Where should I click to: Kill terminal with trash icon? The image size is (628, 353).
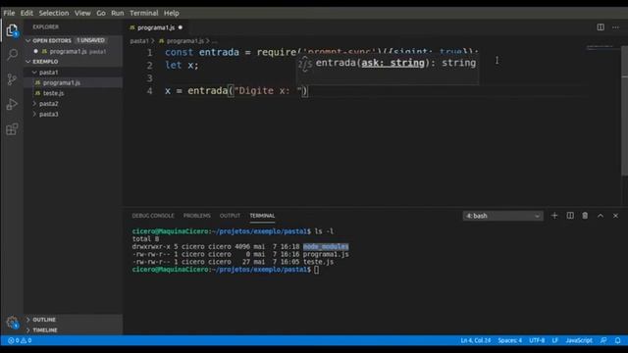pos(585,216)
